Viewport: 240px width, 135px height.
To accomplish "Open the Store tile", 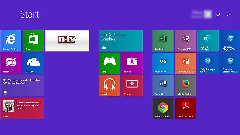I will 34,41.
